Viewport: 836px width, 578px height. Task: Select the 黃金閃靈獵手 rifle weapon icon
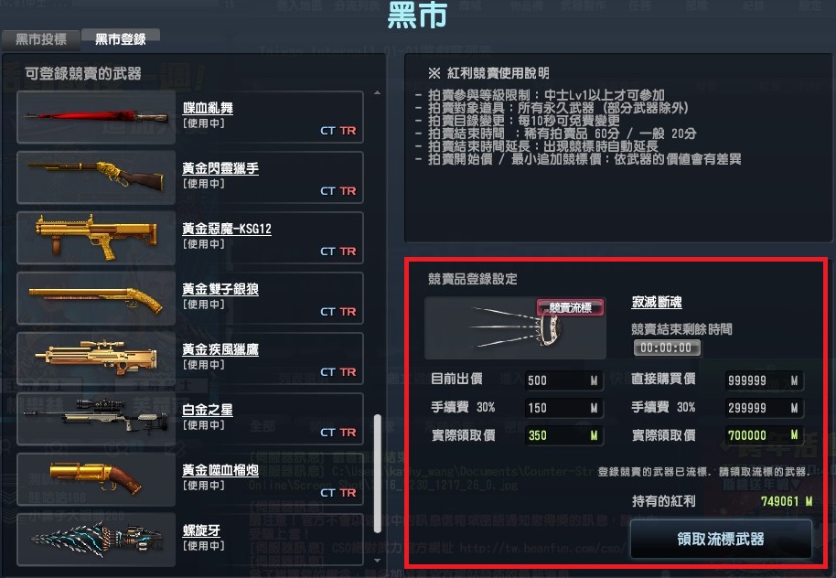[96, 177]
